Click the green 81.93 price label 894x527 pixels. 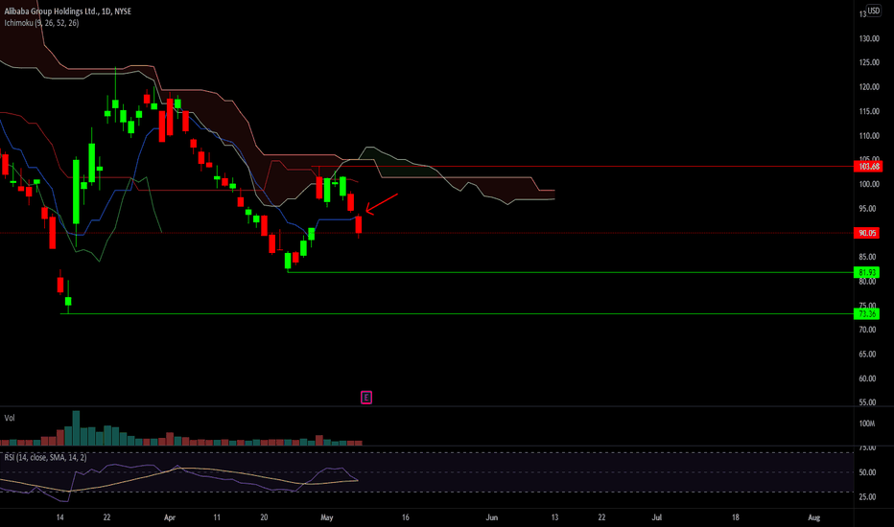tap(866, 273)
